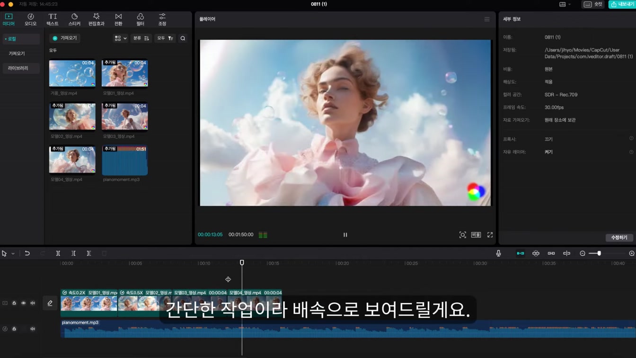This screenshot has height=358, width=636.
Task: Mute the pianomoment.mp3 audio track
Action: tap(33, 329)
